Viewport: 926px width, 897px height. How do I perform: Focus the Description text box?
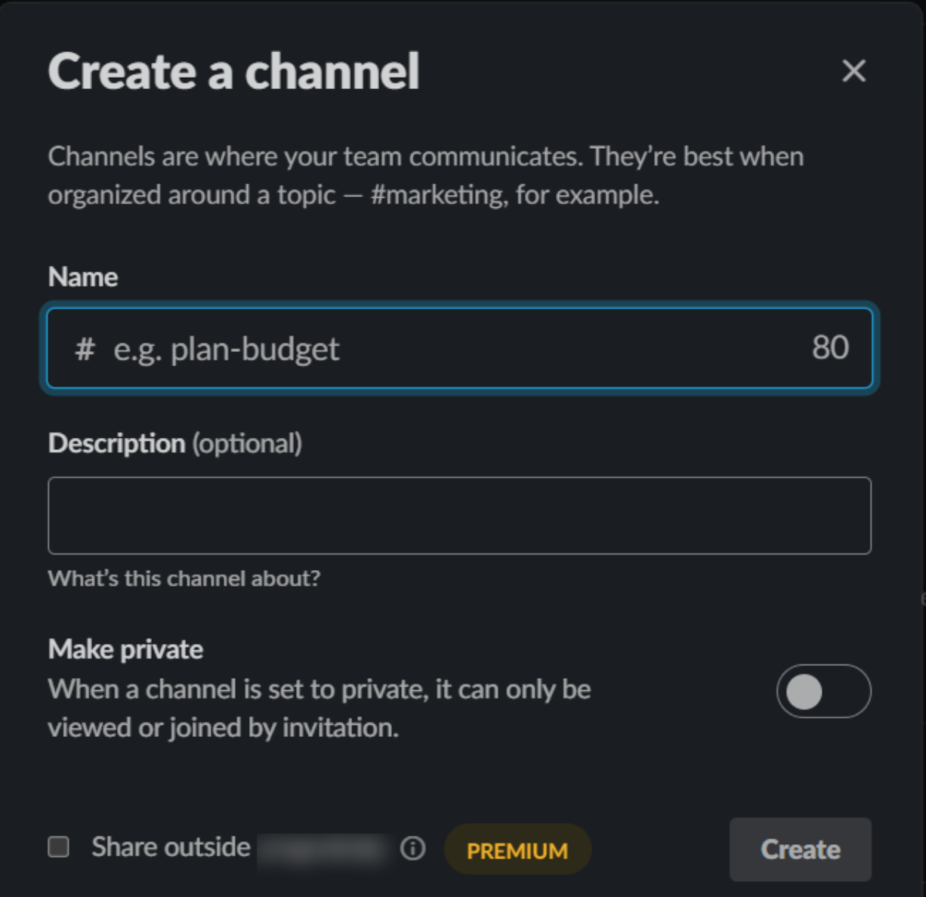(459, 516)
